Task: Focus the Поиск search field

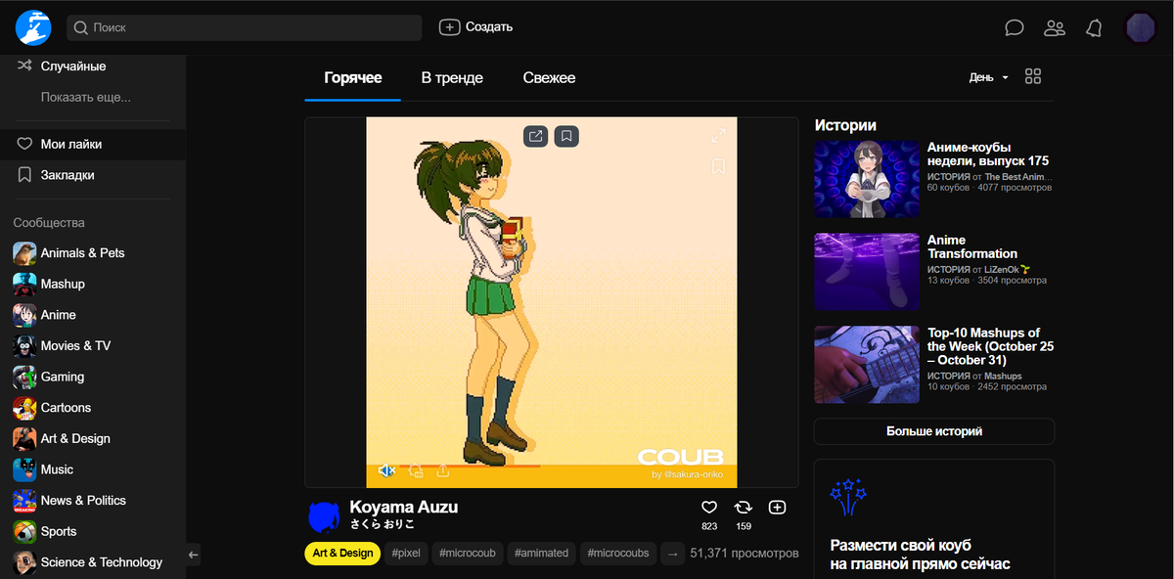Action: click(x=245, y=27)
